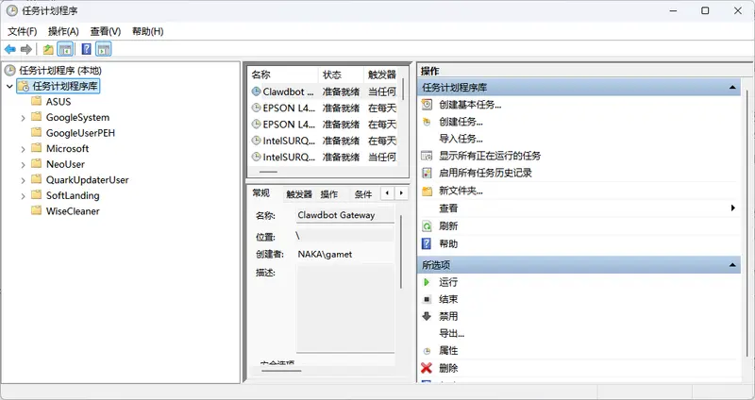The image size is (755, 400).
Task: Click the Task Scheduler title bar app icon
Action: (11, 10)
